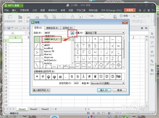Screen dimensions: 159x118
Task: Open the 公式 ribbon tab
Action: [x=35, y=10]
